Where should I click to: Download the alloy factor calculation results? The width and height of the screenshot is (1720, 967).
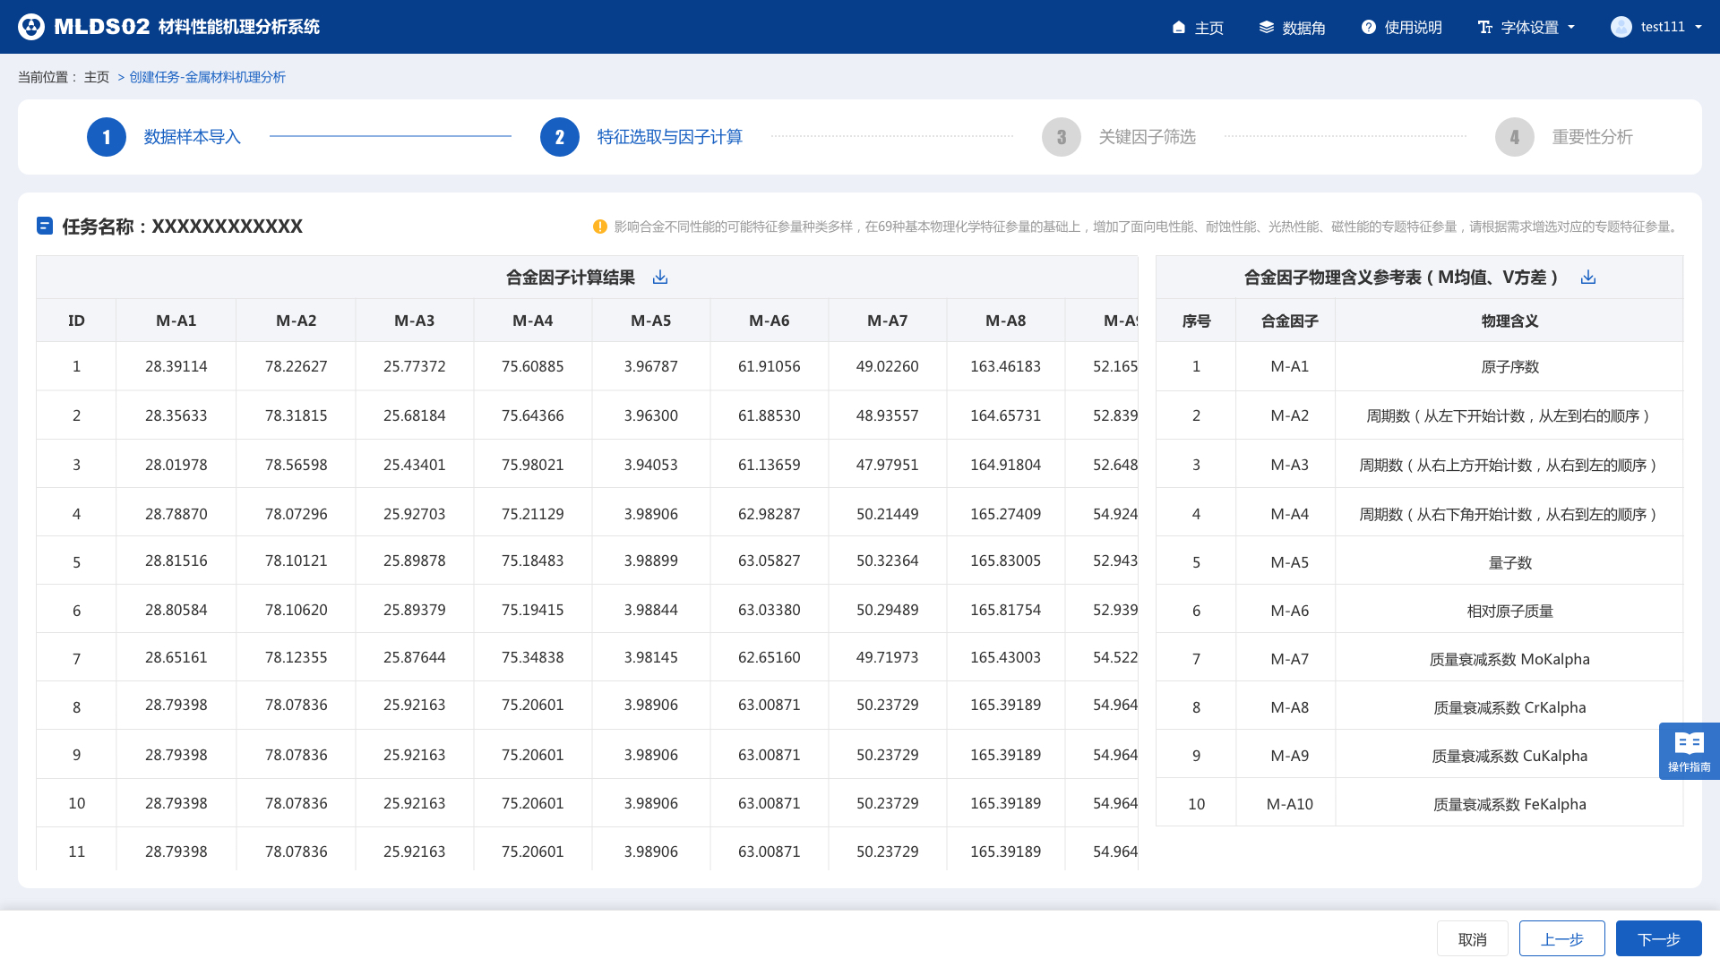point(660,278)
